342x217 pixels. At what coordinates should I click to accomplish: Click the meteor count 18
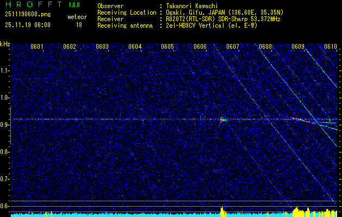79,25
